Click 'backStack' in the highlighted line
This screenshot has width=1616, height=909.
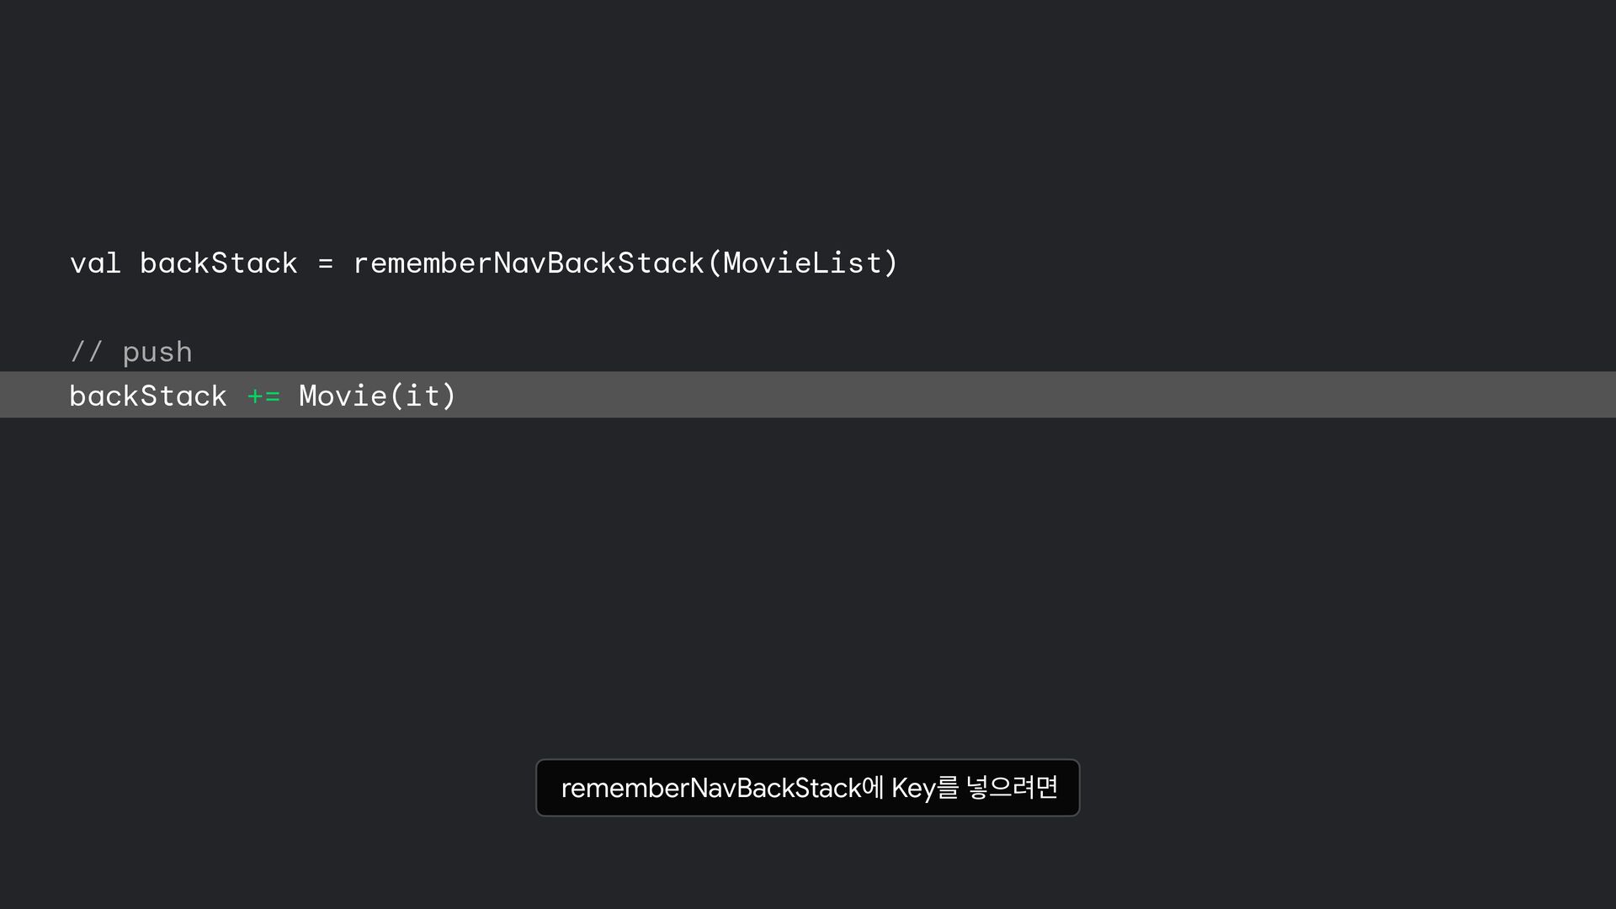(148, 396)
